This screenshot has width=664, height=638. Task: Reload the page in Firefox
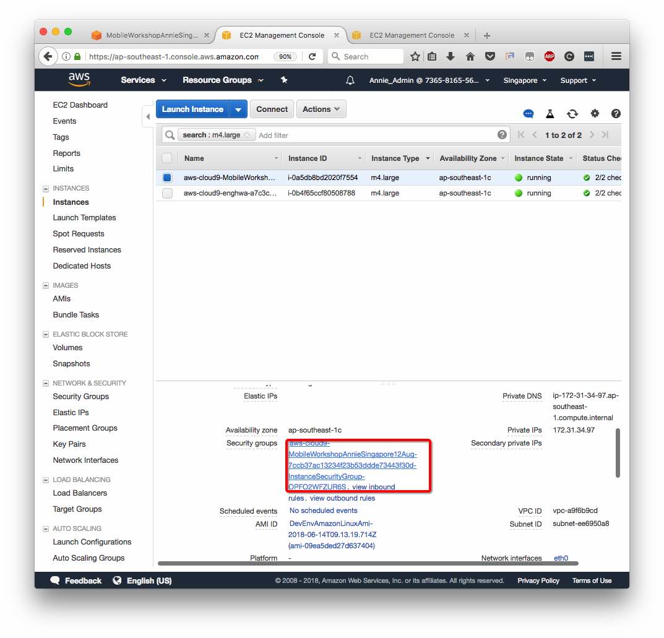[312, 56]
